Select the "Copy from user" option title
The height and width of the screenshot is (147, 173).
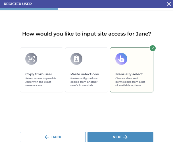pyautogui.click(x=39, y=74)
